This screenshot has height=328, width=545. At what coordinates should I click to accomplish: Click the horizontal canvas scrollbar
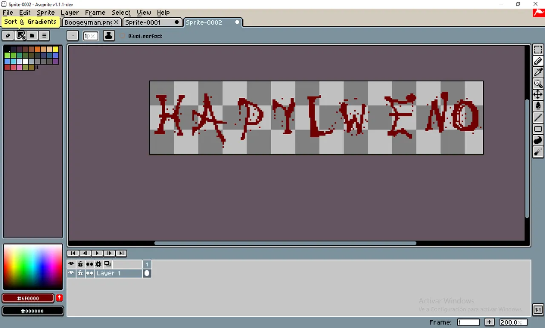[x=285, y=243]
